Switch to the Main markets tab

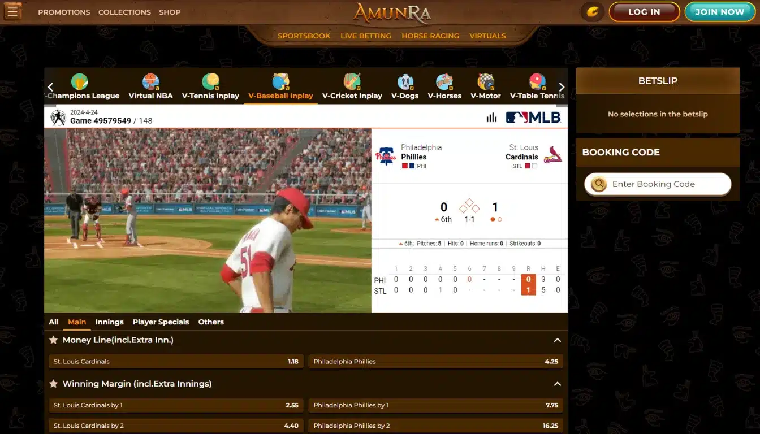click(x=77, y=322)
